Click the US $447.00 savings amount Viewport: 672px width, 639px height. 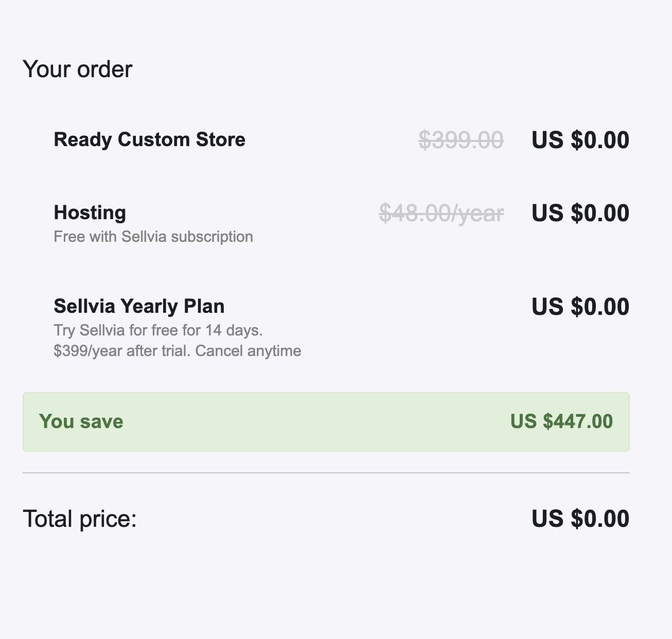[561, 421]
